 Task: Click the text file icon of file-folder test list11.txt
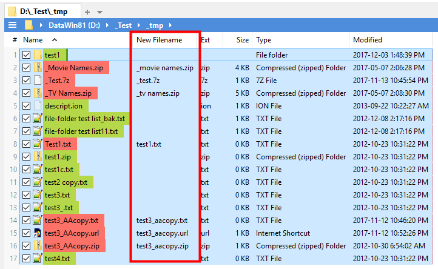38,131
